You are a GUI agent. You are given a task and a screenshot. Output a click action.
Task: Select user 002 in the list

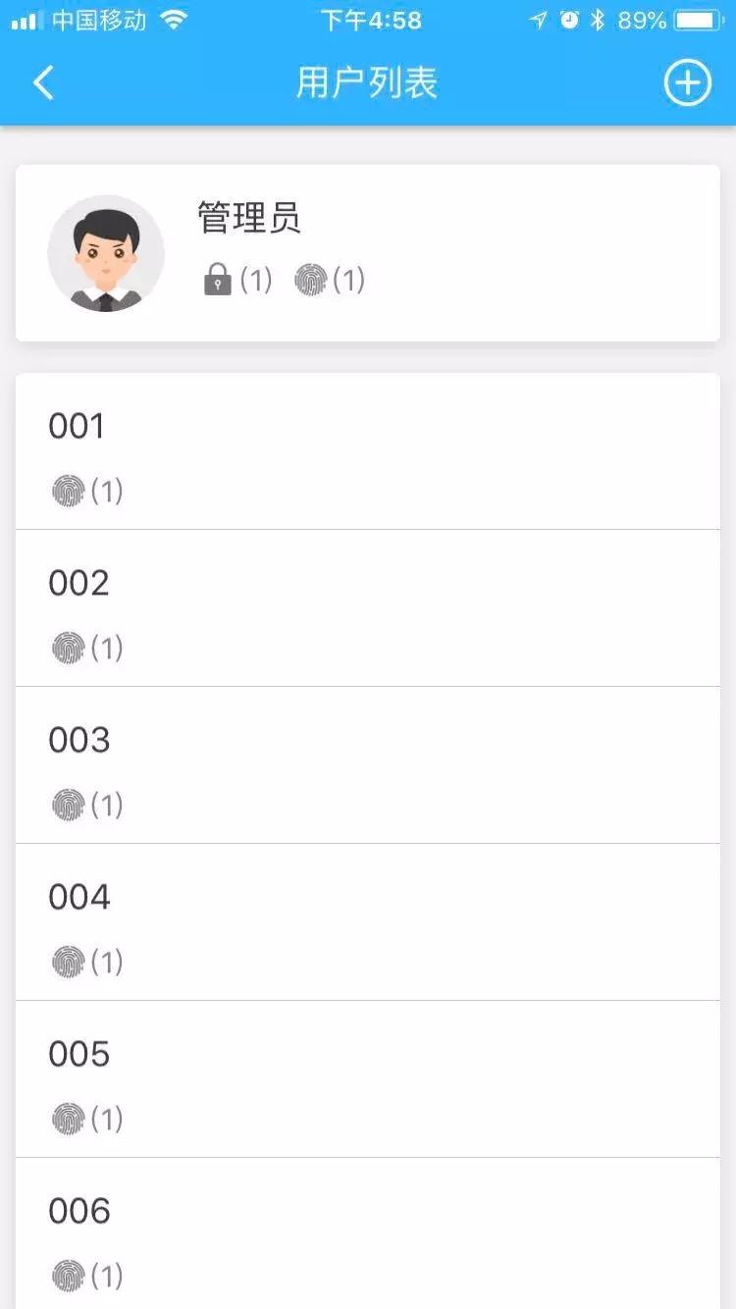point(79,584)
